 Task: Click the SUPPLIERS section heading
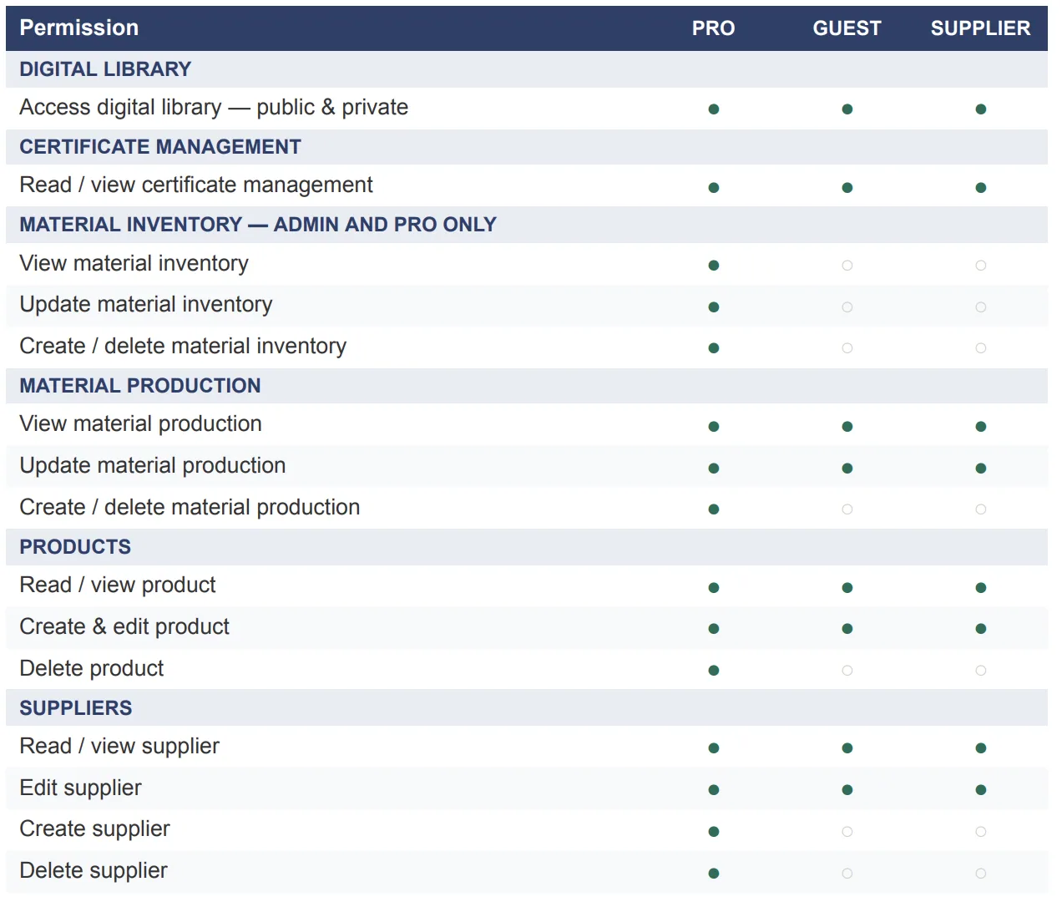[x=76, y=708]
